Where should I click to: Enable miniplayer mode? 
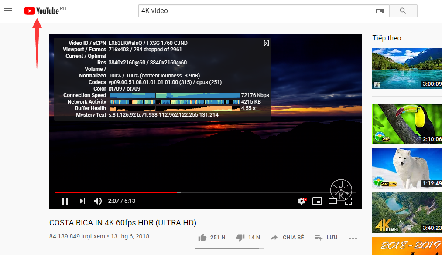(317, 201)
